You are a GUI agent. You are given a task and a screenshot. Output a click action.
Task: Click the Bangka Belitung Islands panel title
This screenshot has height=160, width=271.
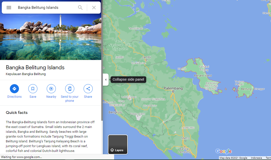click(35, 68)
